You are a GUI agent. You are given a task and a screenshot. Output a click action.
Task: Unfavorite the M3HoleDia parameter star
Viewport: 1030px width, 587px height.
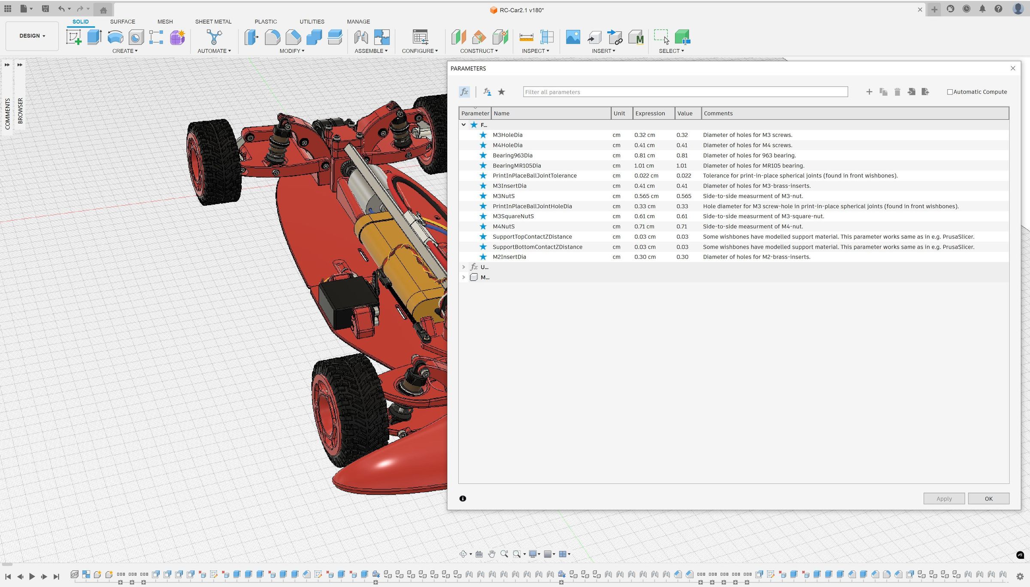click(483, 134)
